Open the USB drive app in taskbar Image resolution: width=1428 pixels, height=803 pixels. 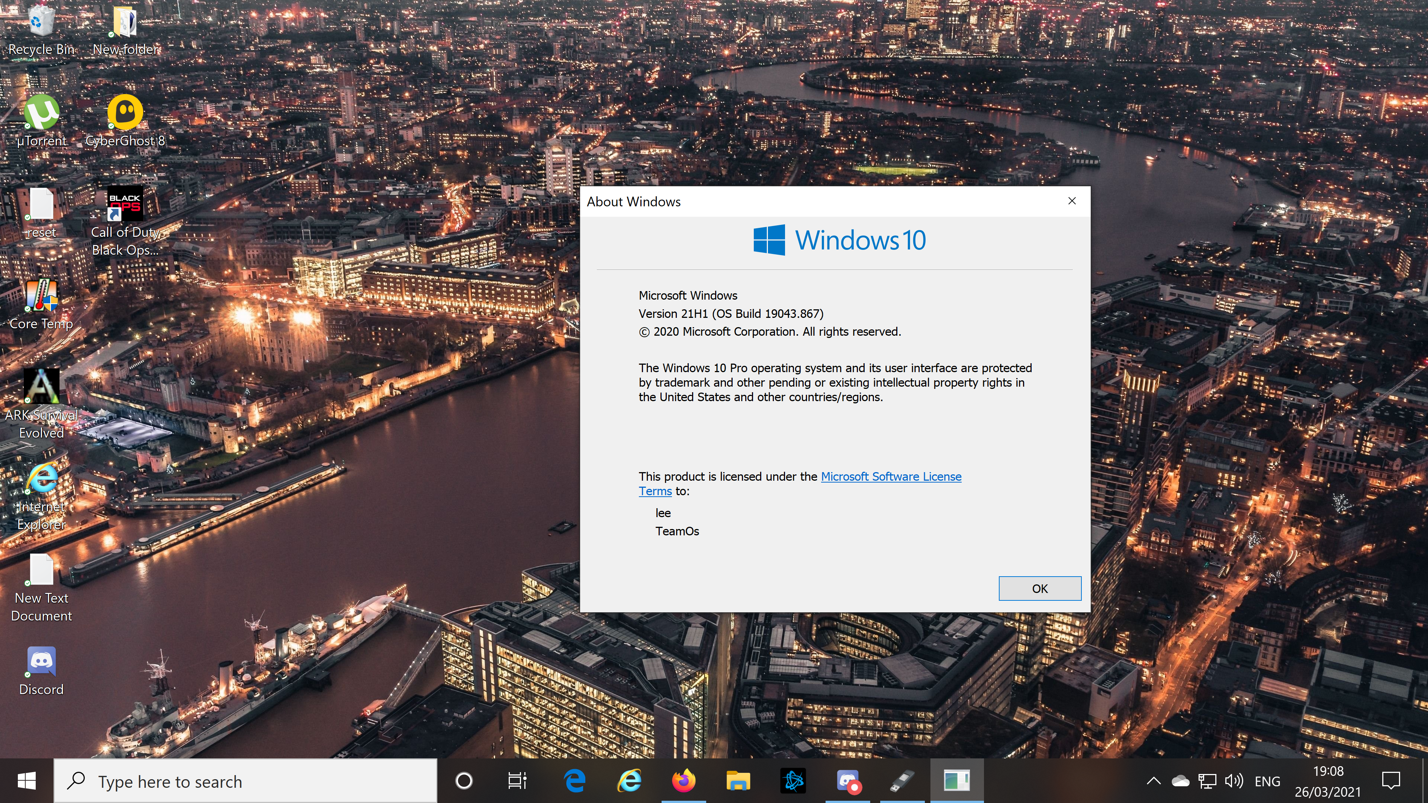[x=902, y=781]
